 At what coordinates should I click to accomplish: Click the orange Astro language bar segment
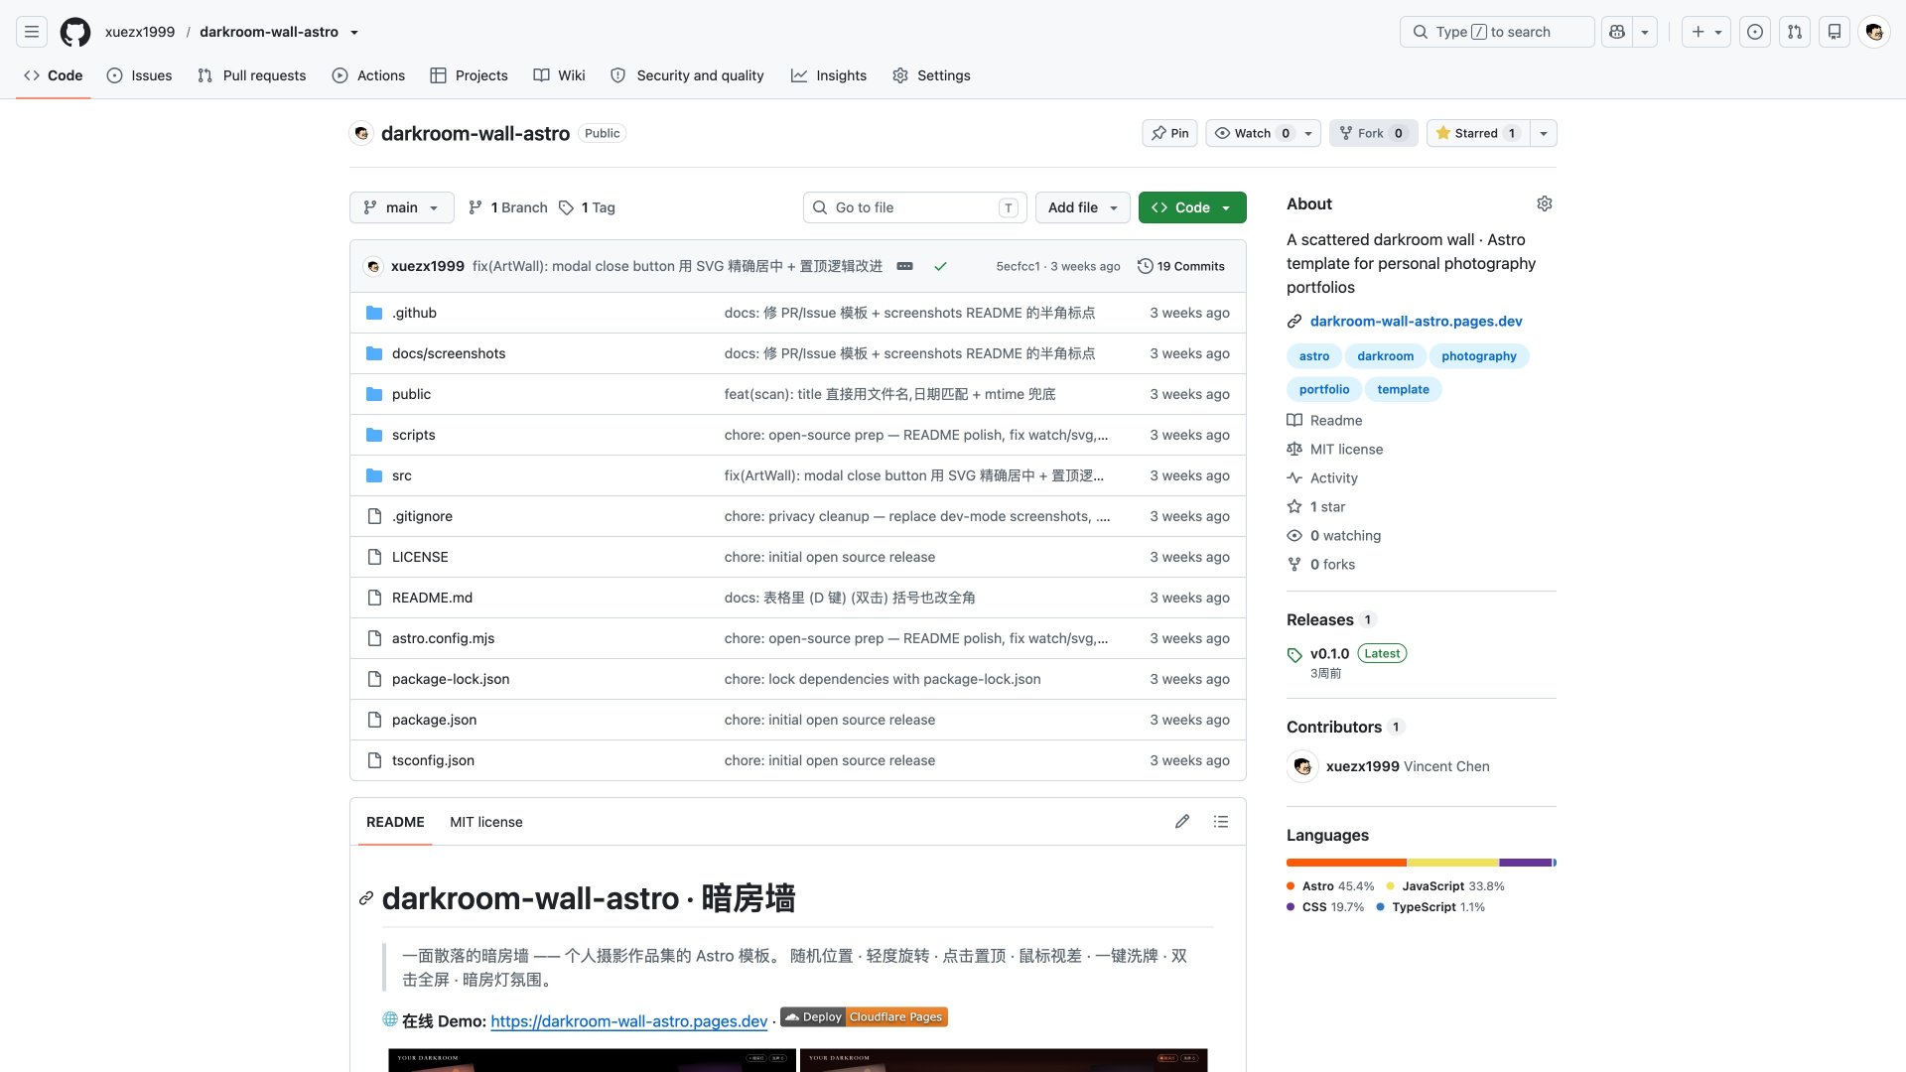tap(1346, 863)
